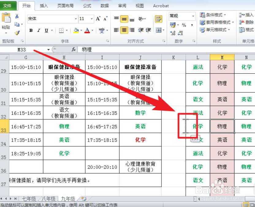This screenshot has height=207, width=255.
Task: Toggle middle vertical alignment
Action: click(124, 19)
